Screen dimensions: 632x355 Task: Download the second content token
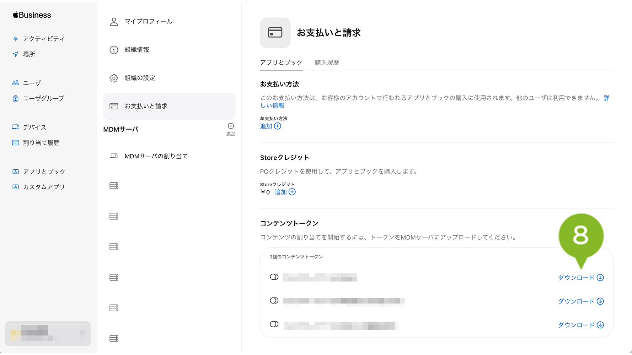581,301
